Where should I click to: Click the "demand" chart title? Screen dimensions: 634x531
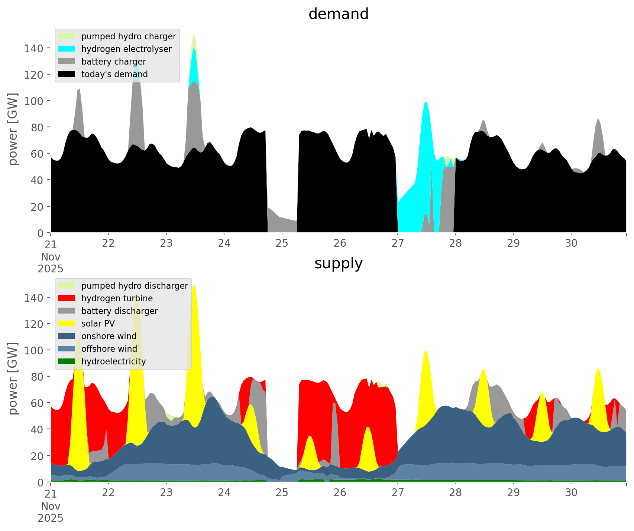(338, 14)
